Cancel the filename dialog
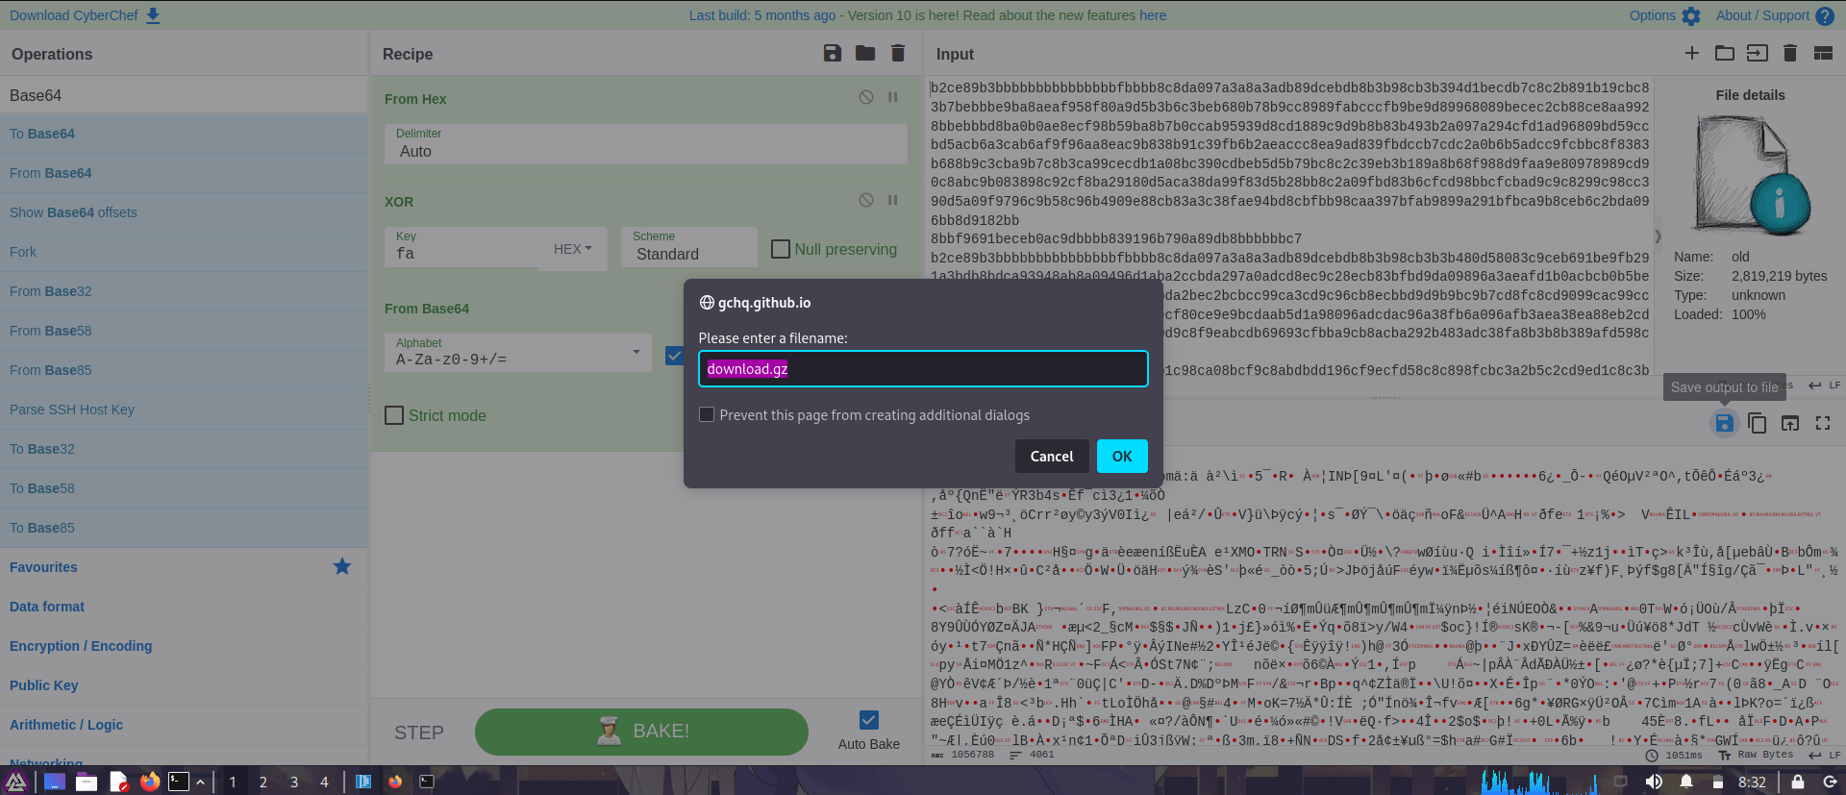 point(1052,456)
